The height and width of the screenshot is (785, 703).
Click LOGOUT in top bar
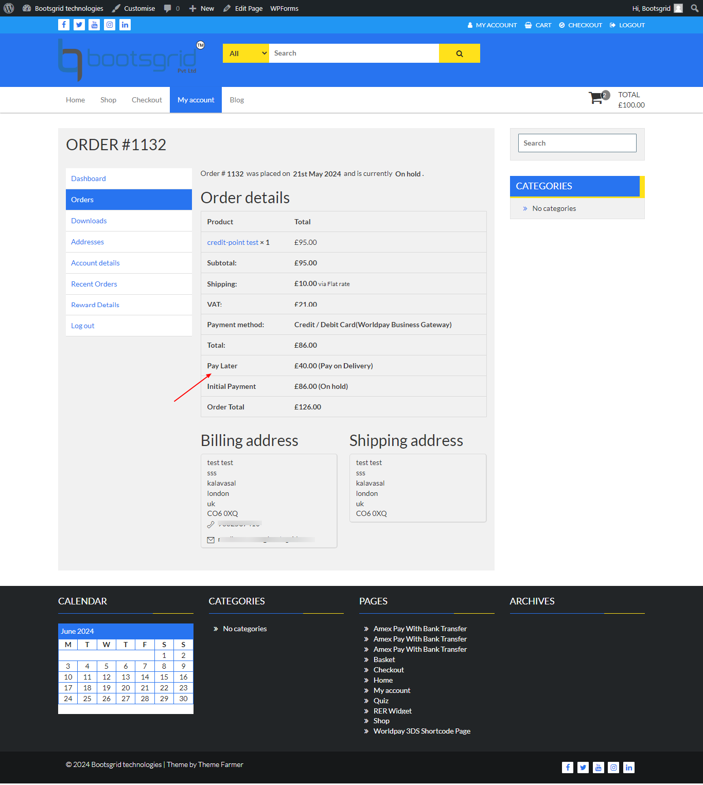click(627, 25)
